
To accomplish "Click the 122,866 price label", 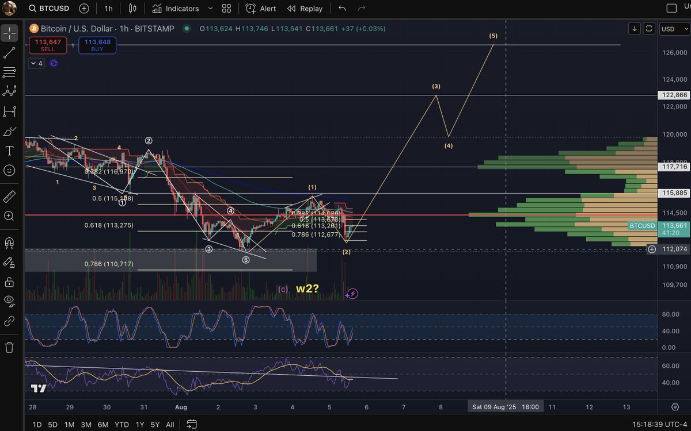I will 673,95.
